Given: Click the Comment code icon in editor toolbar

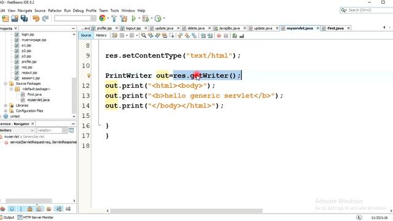Looking at the screenshot, I should coord(235,36).
